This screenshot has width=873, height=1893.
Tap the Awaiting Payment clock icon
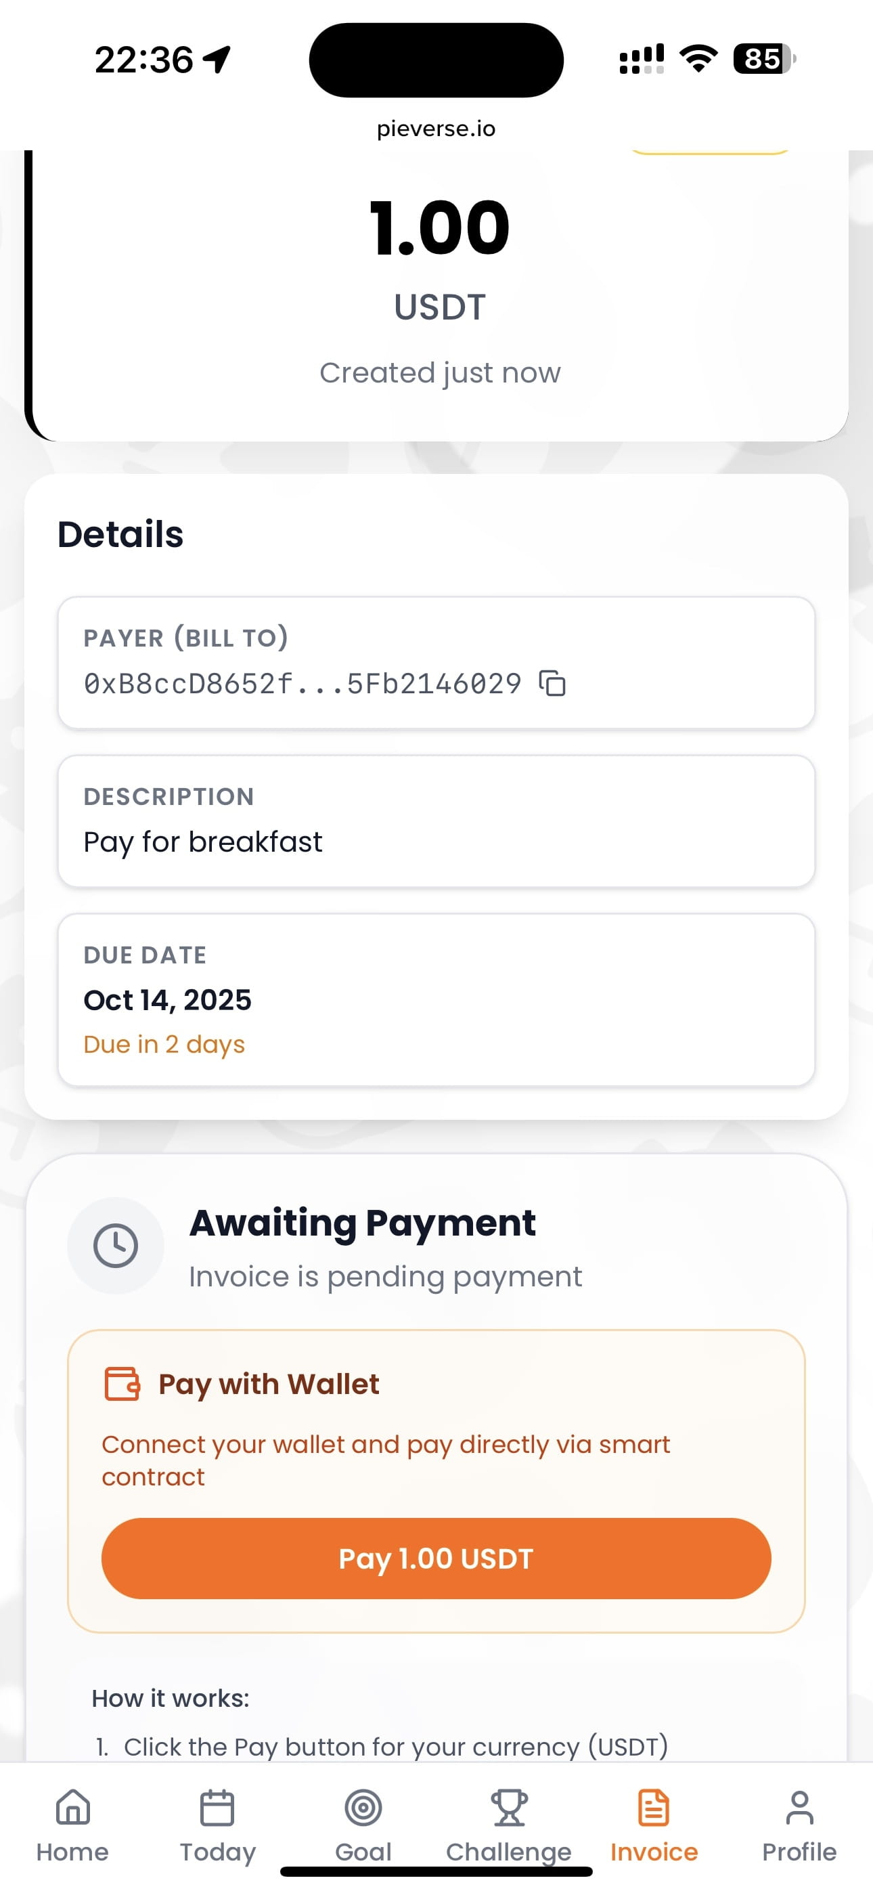115,1246
